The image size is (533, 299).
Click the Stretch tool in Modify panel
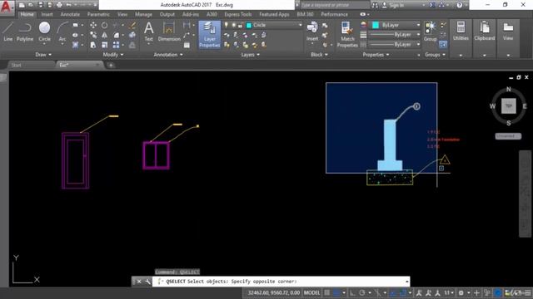tap(92, 45)
